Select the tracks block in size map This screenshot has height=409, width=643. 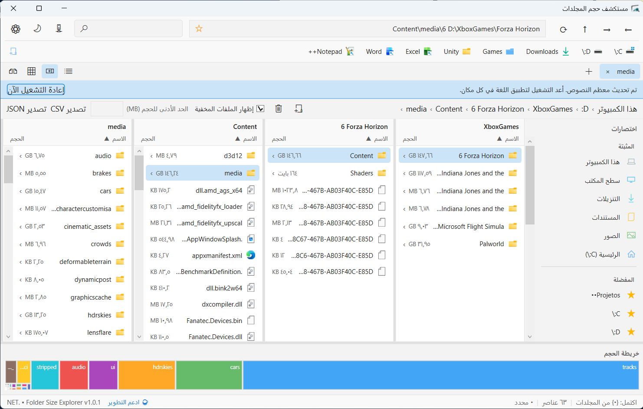(441, 375)
